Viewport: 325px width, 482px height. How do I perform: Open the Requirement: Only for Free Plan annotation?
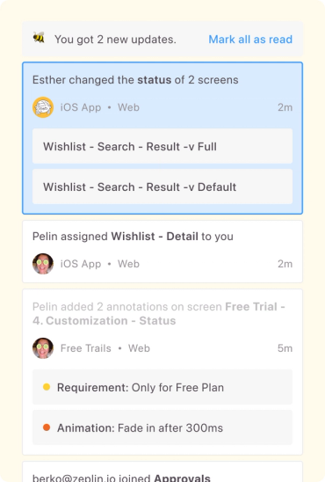point(162,387)
